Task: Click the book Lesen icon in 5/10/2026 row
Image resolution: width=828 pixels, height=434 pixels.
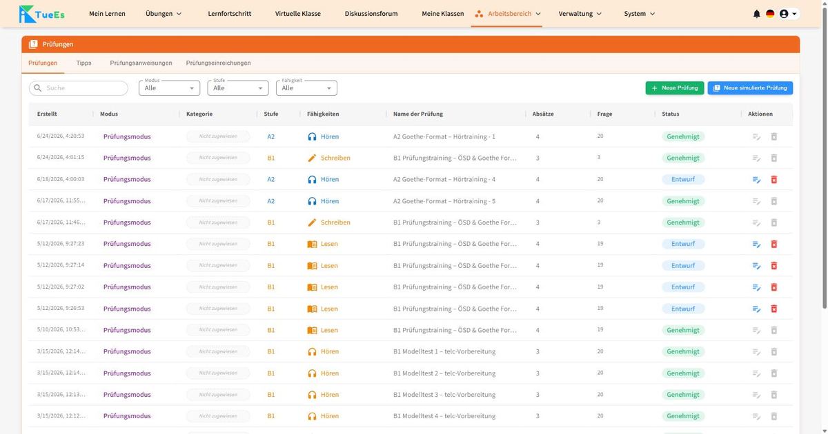Action: point(312,330)
